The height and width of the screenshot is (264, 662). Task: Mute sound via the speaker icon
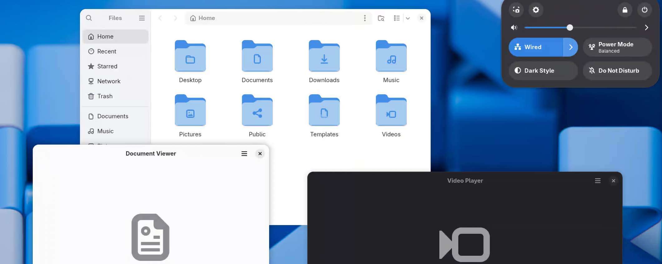click(514, 28)
